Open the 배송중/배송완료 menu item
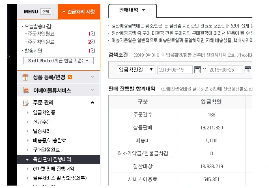This screenshot has height=188, width=269. pos(49,140)
